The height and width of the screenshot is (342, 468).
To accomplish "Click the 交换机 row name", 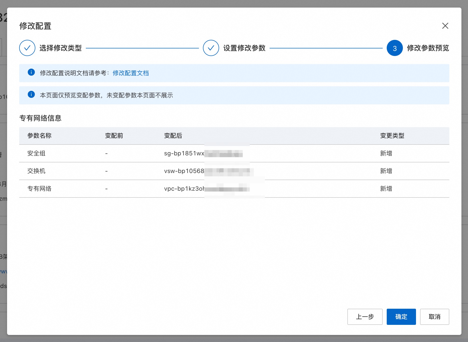I will pos(36,171).
